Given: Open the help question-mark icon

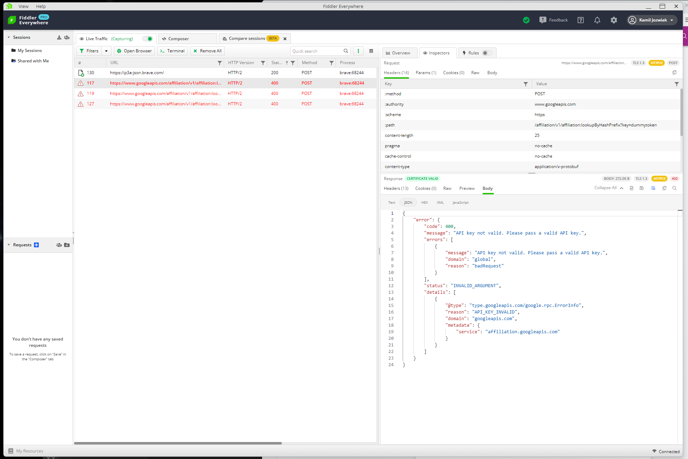Looking at the screenshot, I should [581, 20].
